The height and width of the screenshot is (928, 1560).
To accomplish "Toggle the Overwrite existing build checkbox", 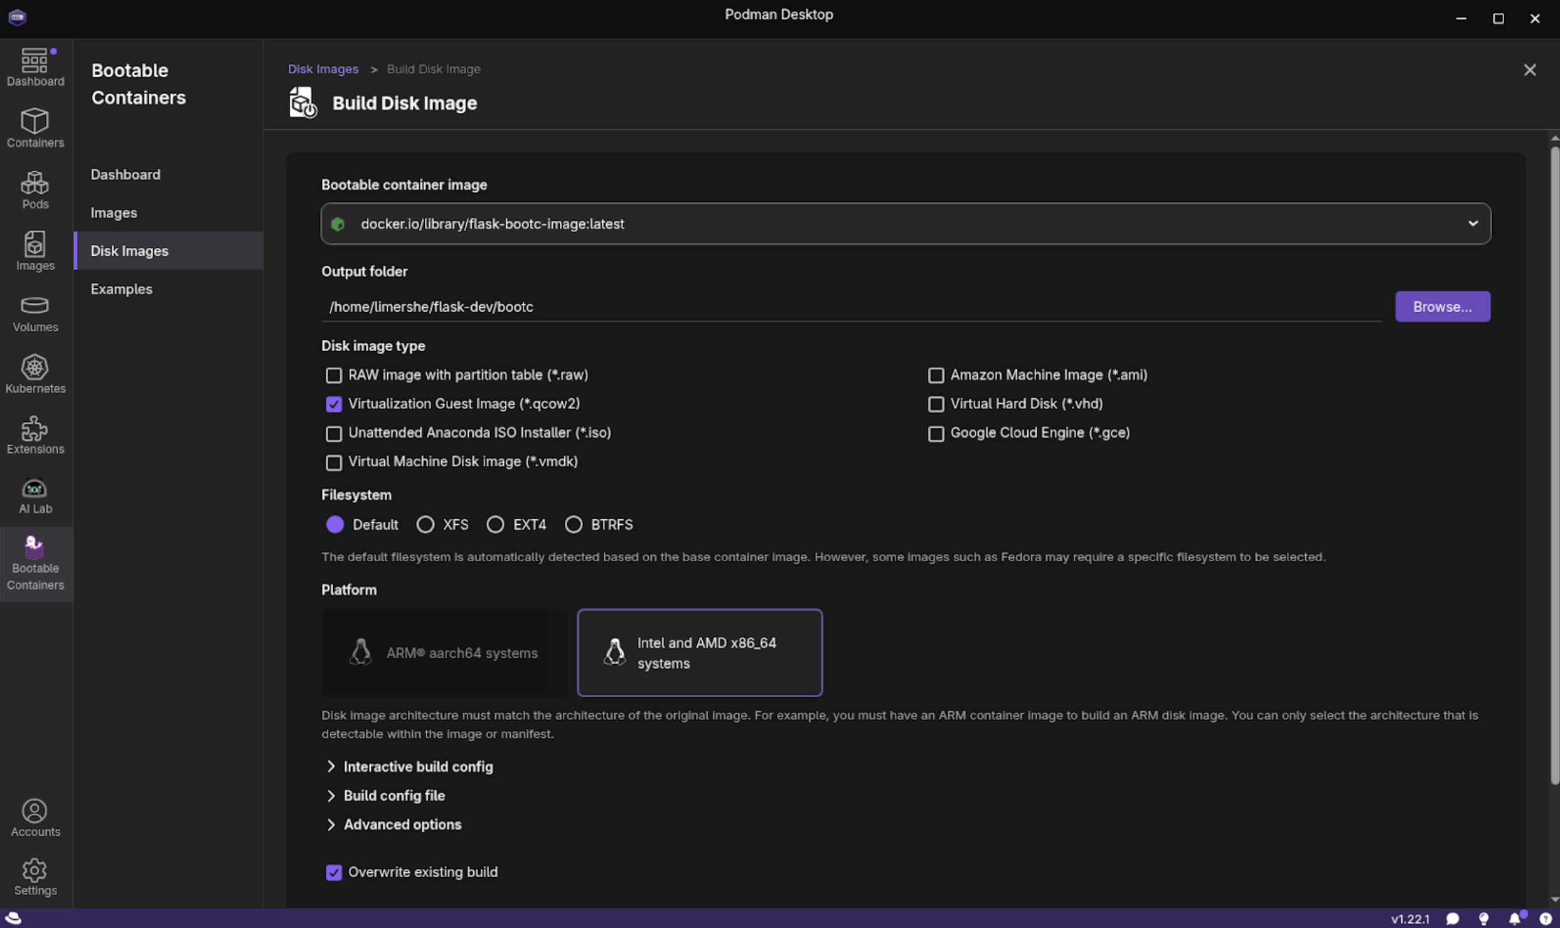I will click(x=334, y=872).
